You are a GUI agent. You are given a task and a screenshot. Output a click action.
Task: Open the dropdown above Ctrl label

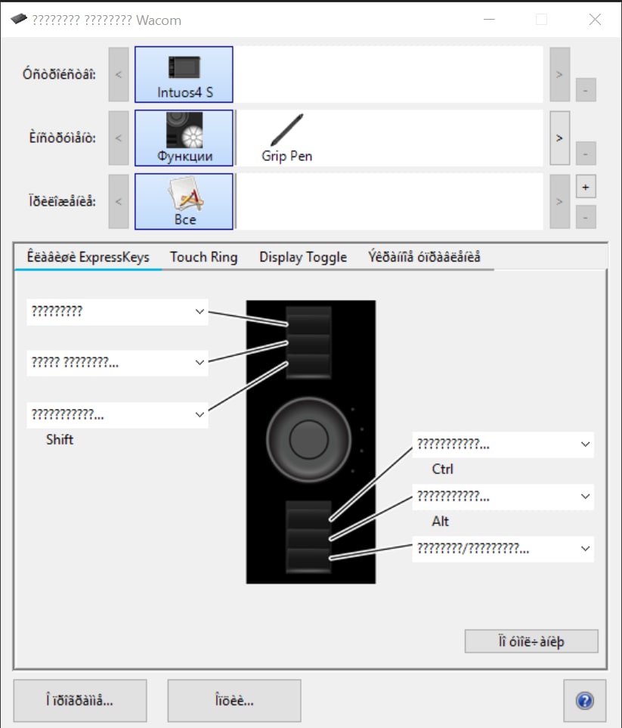[x=503, y=445]
